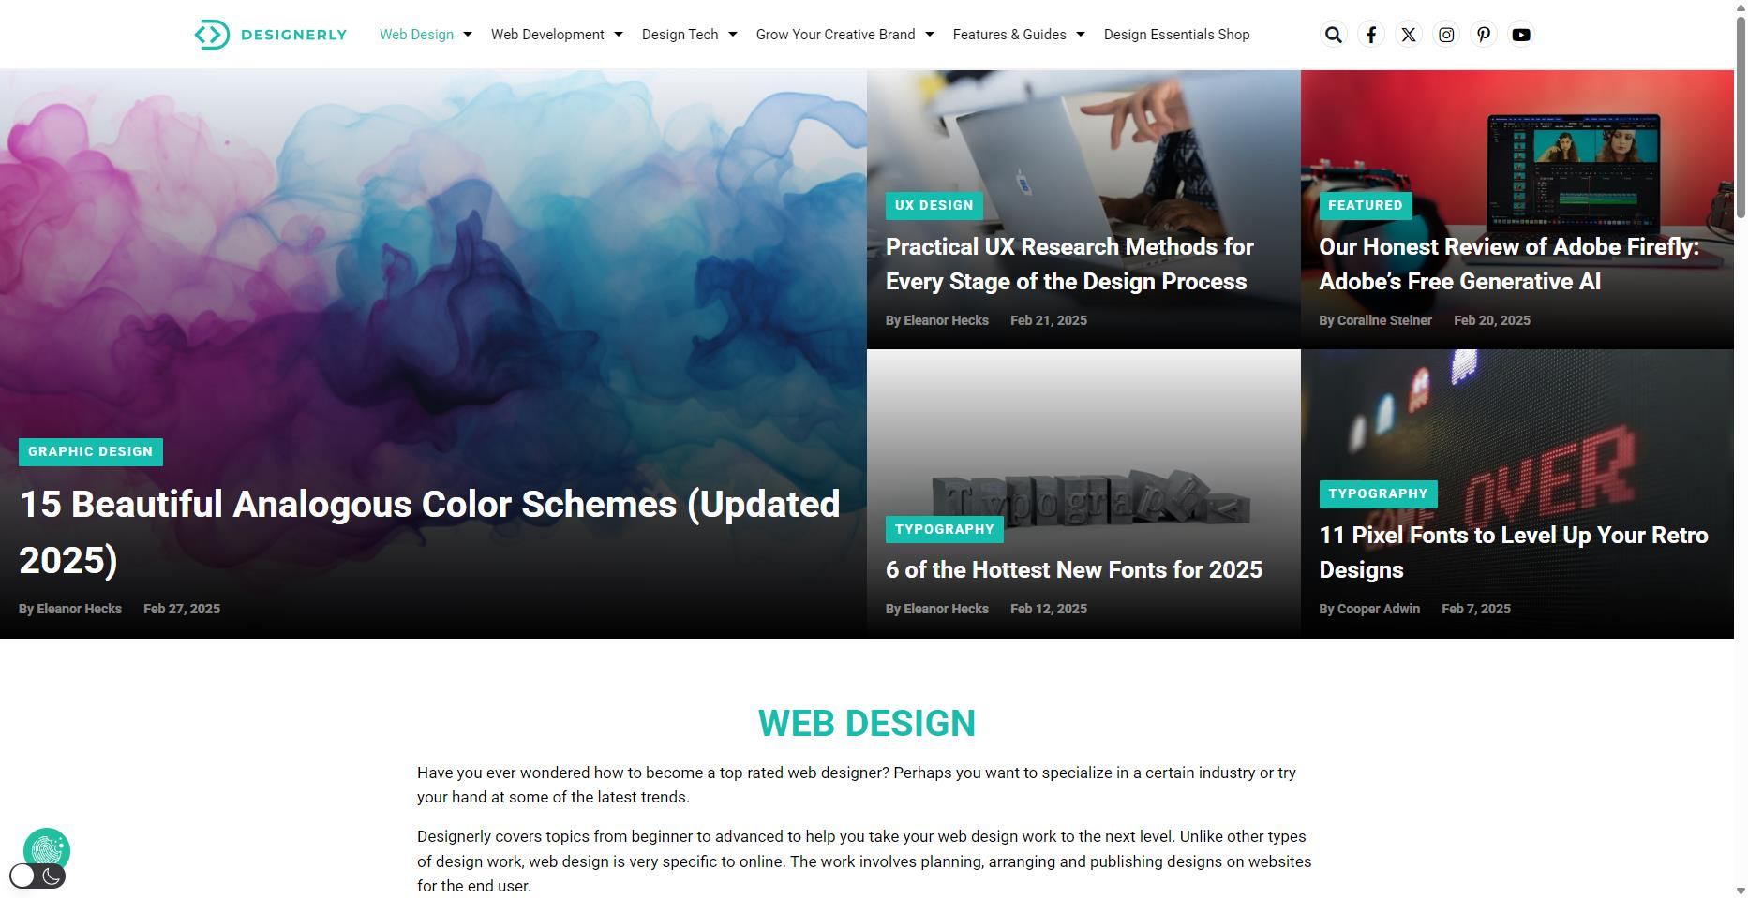
Task: Go to Design Essentials Shop
Action: tap(1176, 35)
